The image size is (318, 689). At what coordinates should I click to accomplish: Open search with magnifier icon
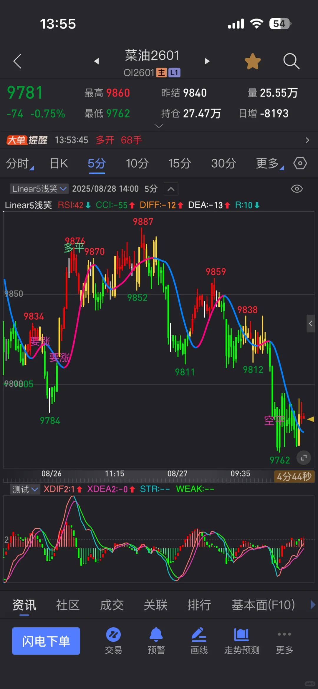291,61
